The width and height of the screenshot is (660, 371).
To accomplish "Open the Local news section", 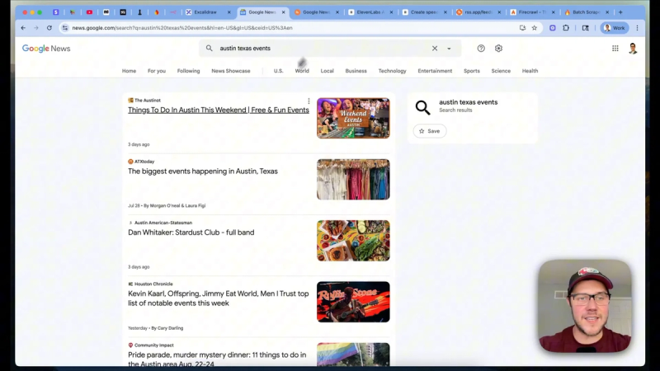I will click(327, 71).
